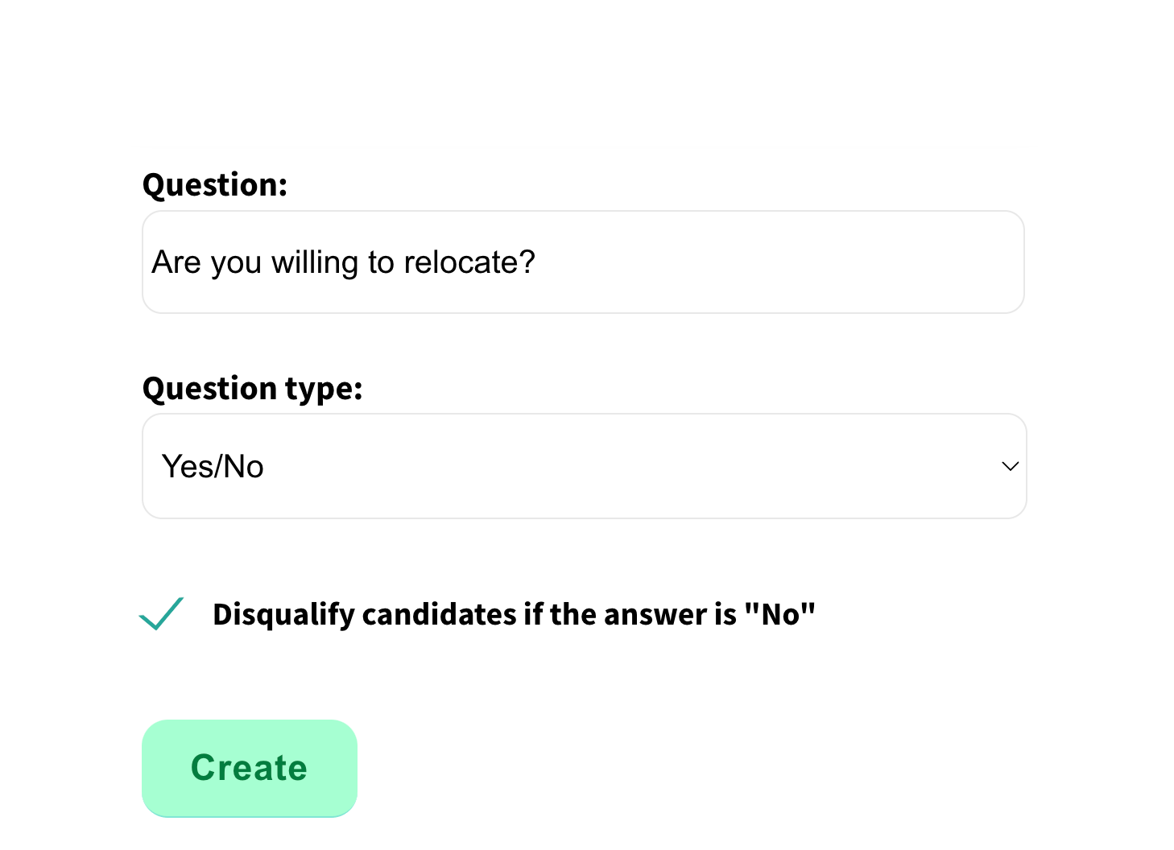Click the 'Question type:' label
Screen dimensions: 1174x850
coord(252,389)
